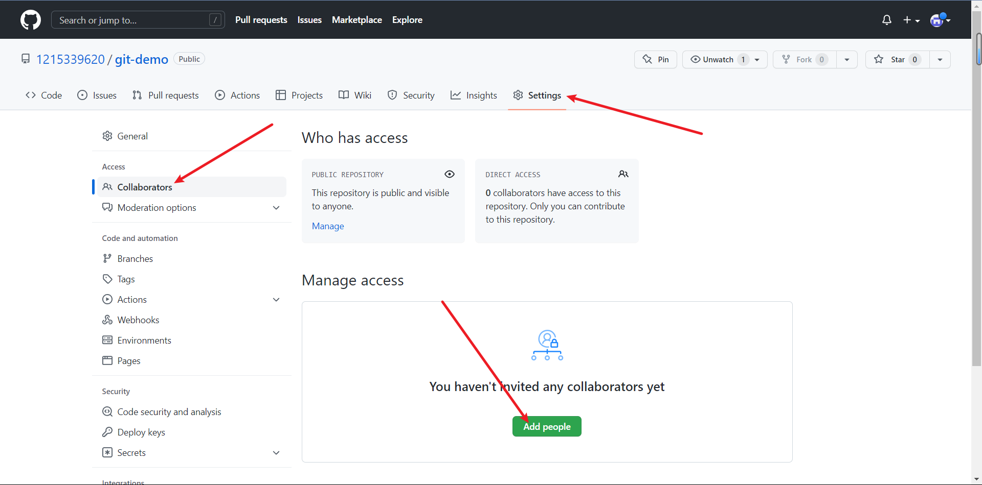The height and width of the screenshot is (485, 982).
Task: Click the slash shortcut icon in search
Action: pos(215,20)
